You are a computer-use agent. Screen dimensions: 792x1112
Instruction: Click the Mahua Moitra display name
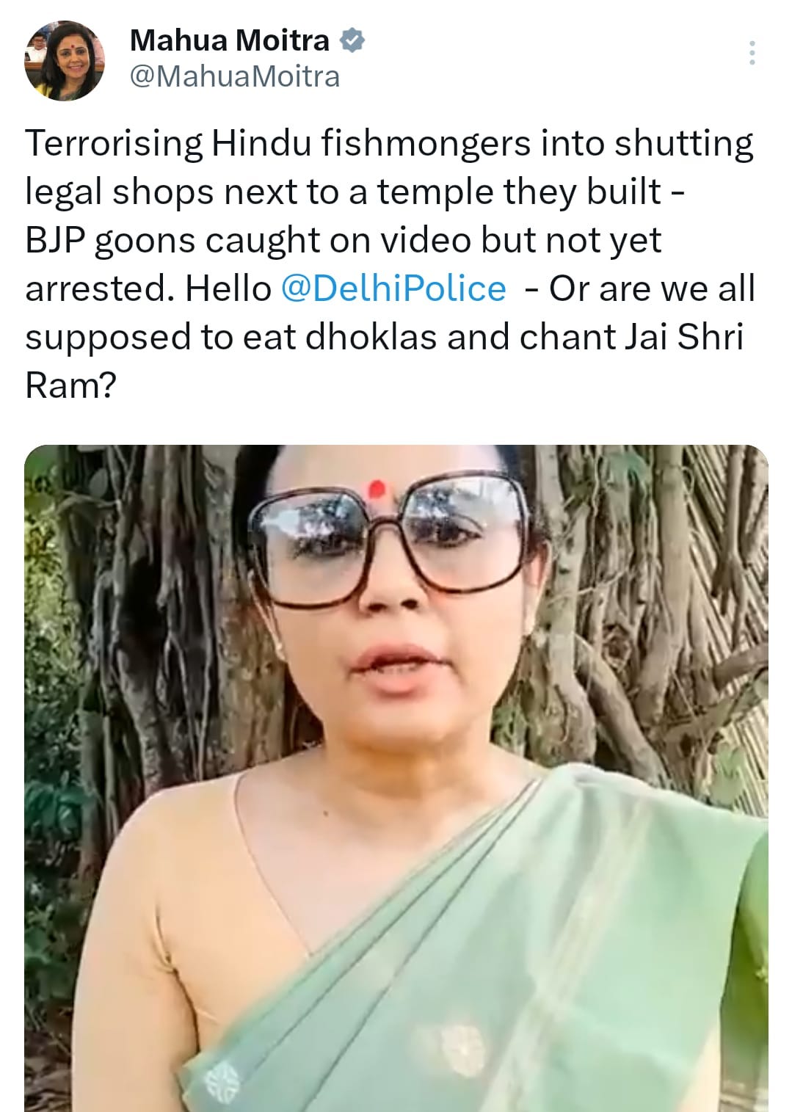coord(230,40)
